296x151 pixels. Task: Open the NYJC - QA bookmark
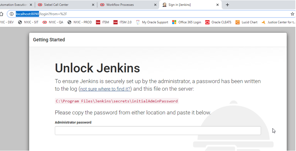pyautogui.click(x=53, y=22)
